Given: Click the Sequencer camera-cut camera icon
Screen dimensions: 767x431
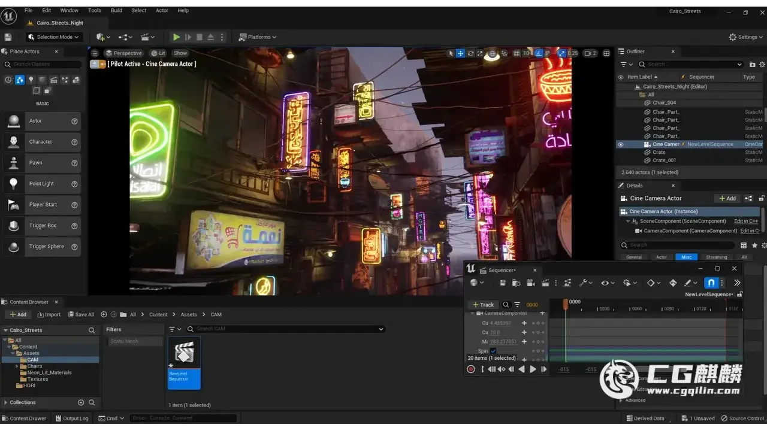Looking at the screenshot, I should (530, 283).
